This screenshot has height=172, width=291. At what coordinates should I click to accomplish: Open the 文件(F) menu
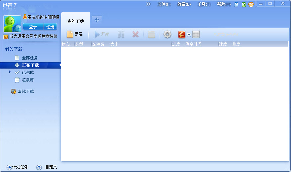[x=164, y=4]
